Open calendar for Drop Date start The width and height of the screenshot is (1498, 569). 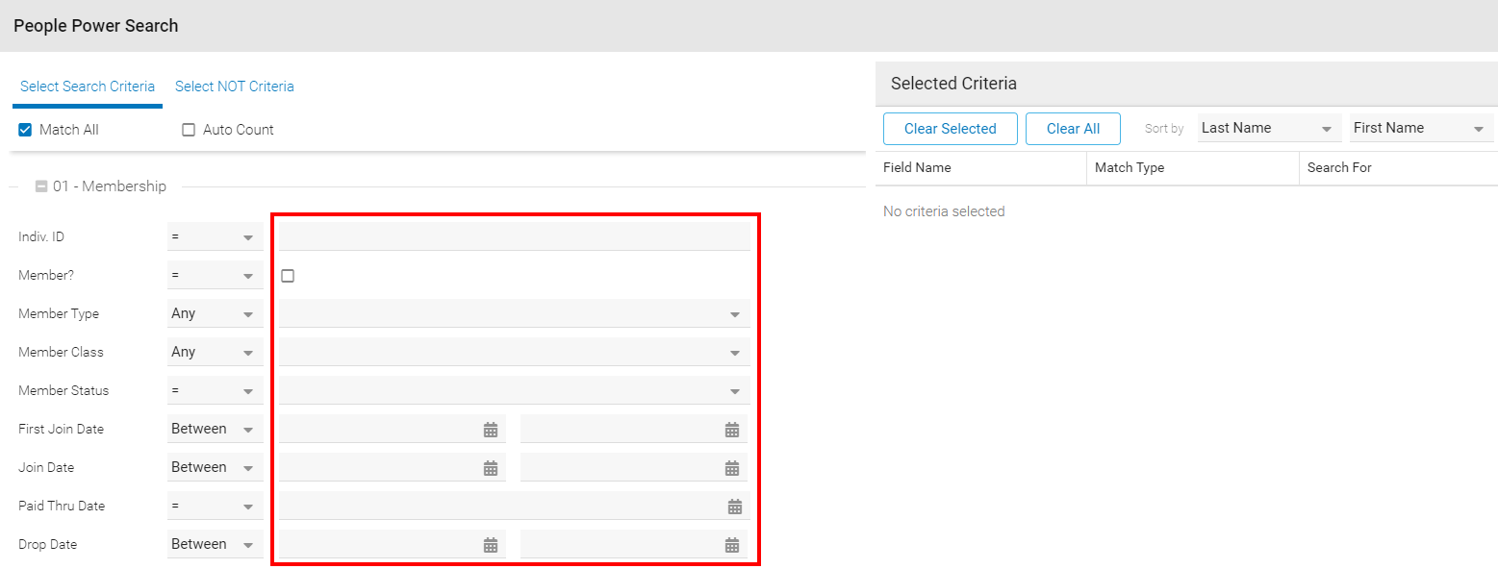pyautogui.click(x=491, y=545)
